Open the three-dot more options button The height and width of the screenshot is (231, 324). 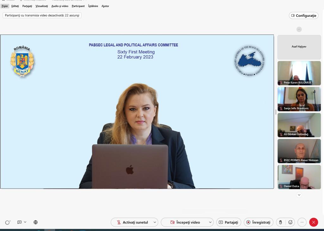pos(302,222)
